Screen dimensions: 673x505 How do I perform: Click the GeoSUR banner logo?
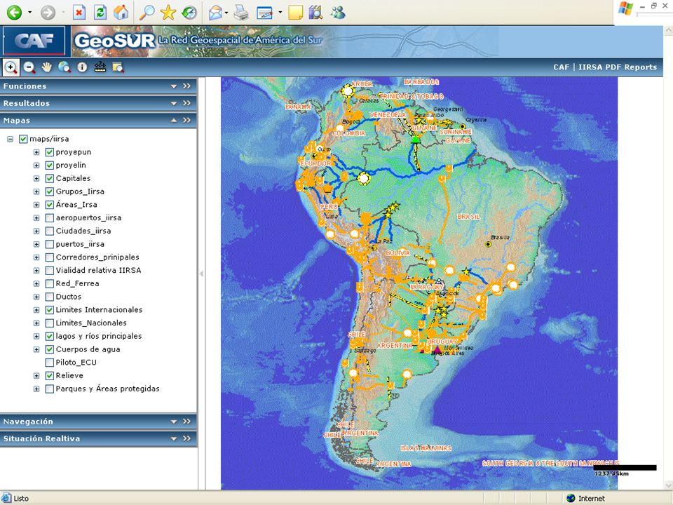pyautogui.click(x=114, y=41)
